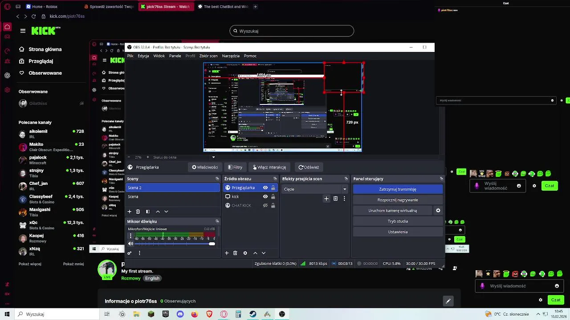Screen dimensions: 570x320
Task: Move selected source down in Źródła obrazu
Action: point(264,253)
